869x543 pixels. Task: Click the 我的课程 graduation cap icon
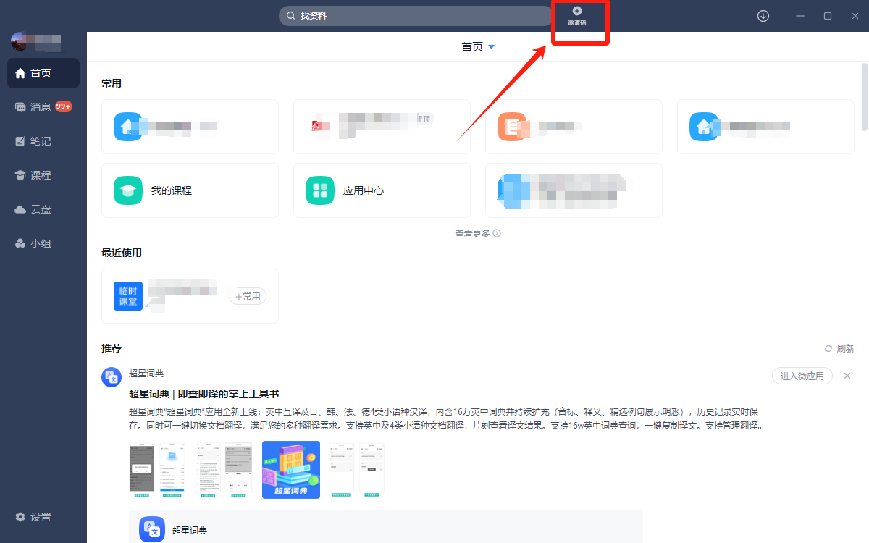pos(128,190)
